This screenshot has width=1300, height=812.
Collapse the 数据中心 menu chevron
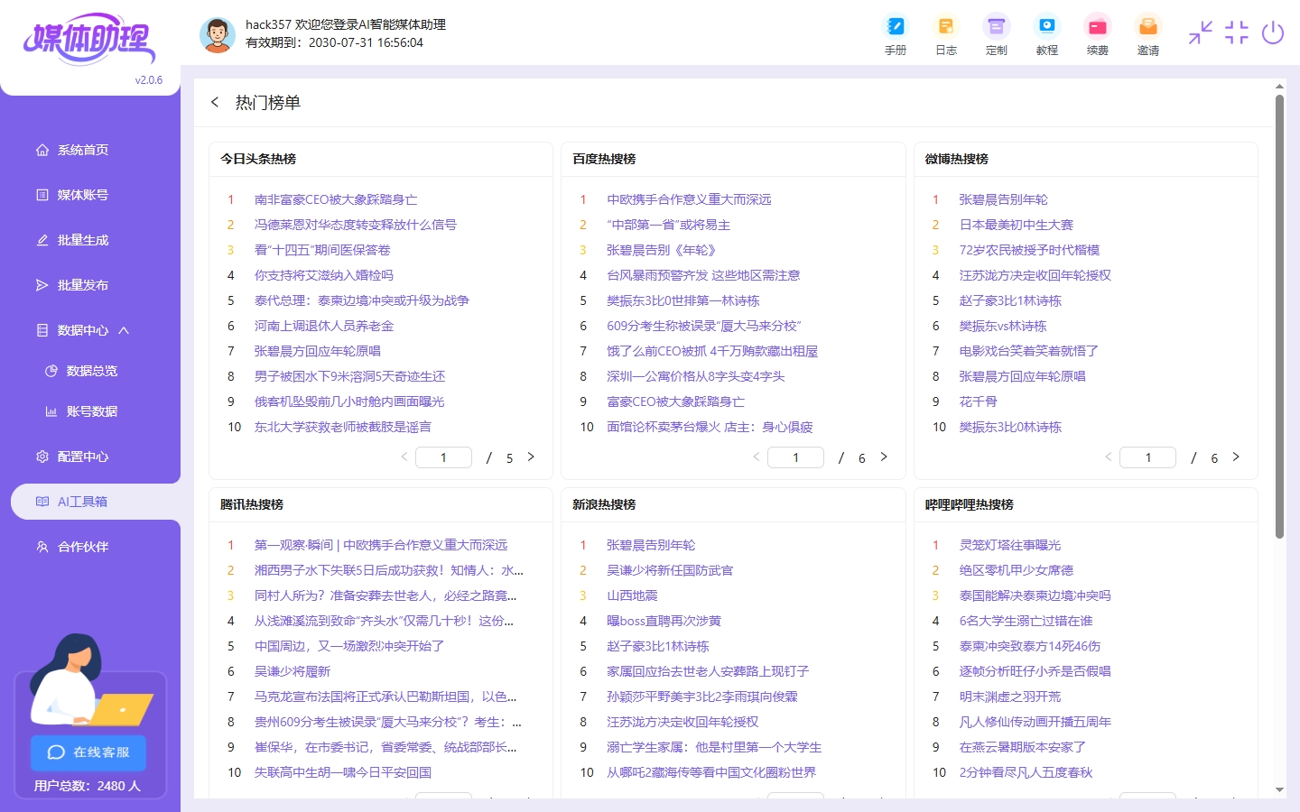pyautogui.click(x=124, y=329)
